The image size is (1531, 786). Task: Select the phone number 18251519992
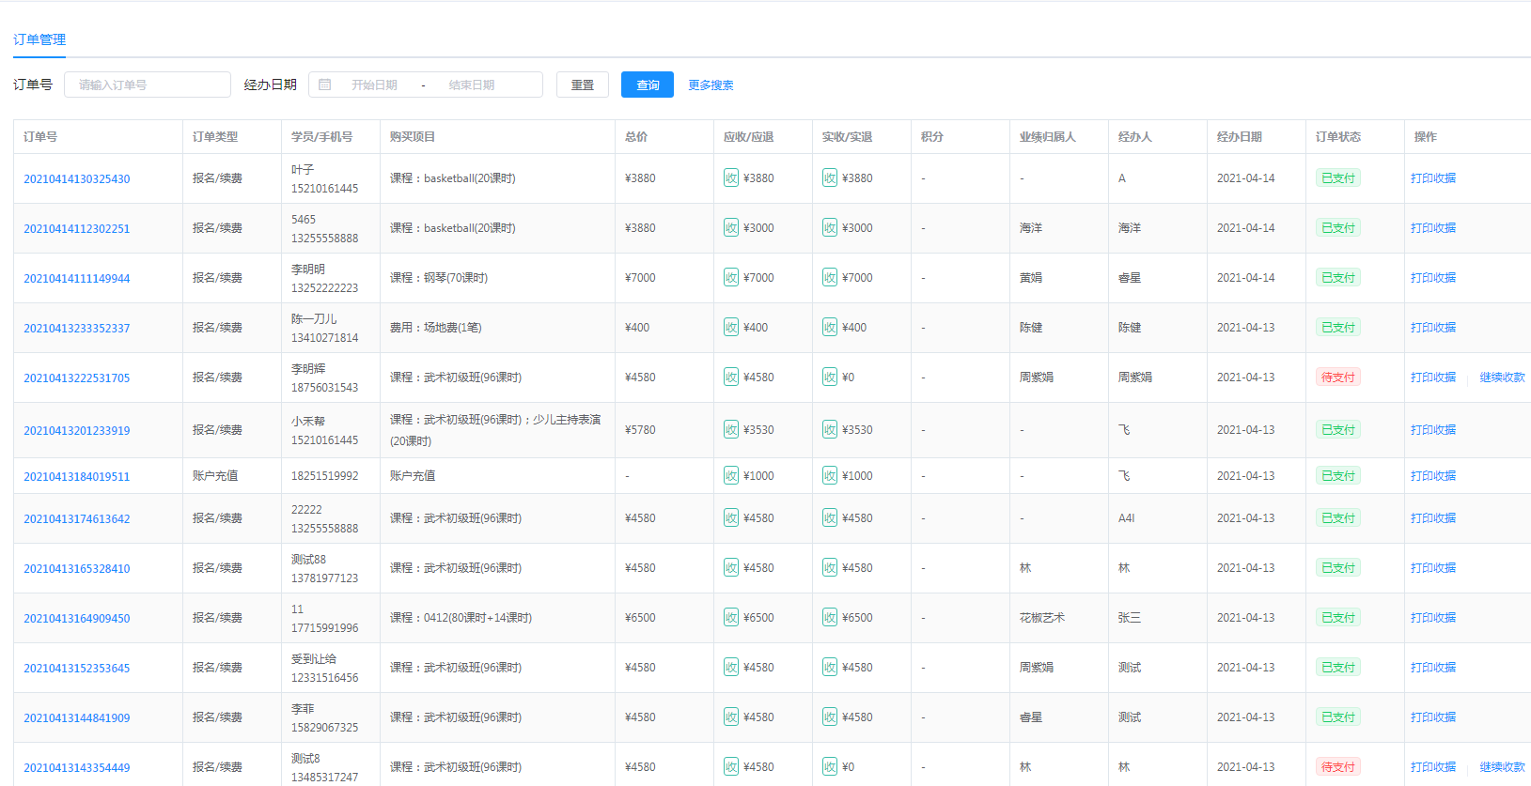point(325,475)
